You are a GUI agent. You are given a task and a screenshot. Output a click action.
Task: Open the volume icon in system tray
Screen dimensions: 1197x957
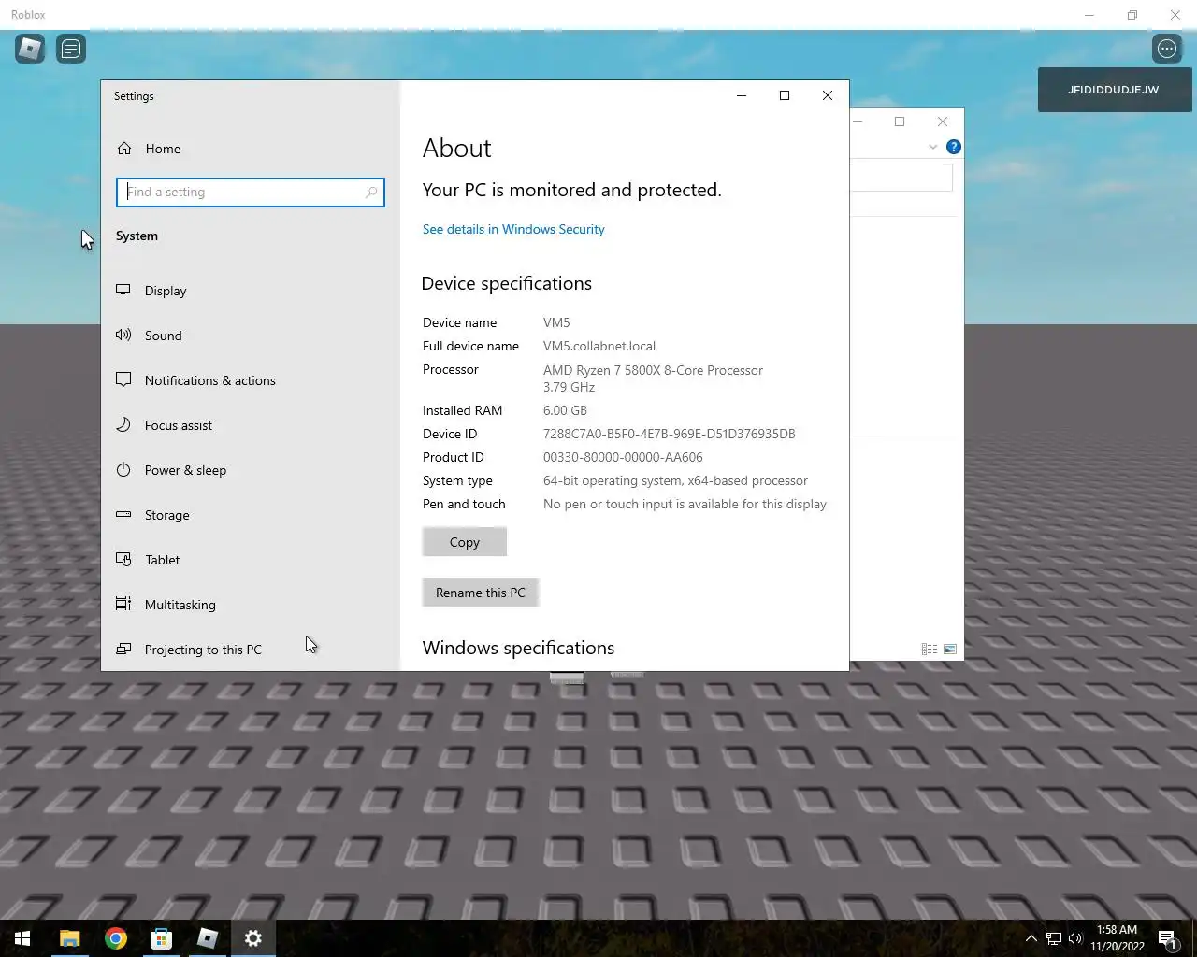coord(1075,938)
